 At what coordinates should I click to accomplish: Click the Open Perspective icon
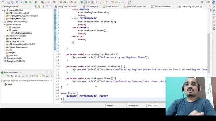[x=208, y=2]
